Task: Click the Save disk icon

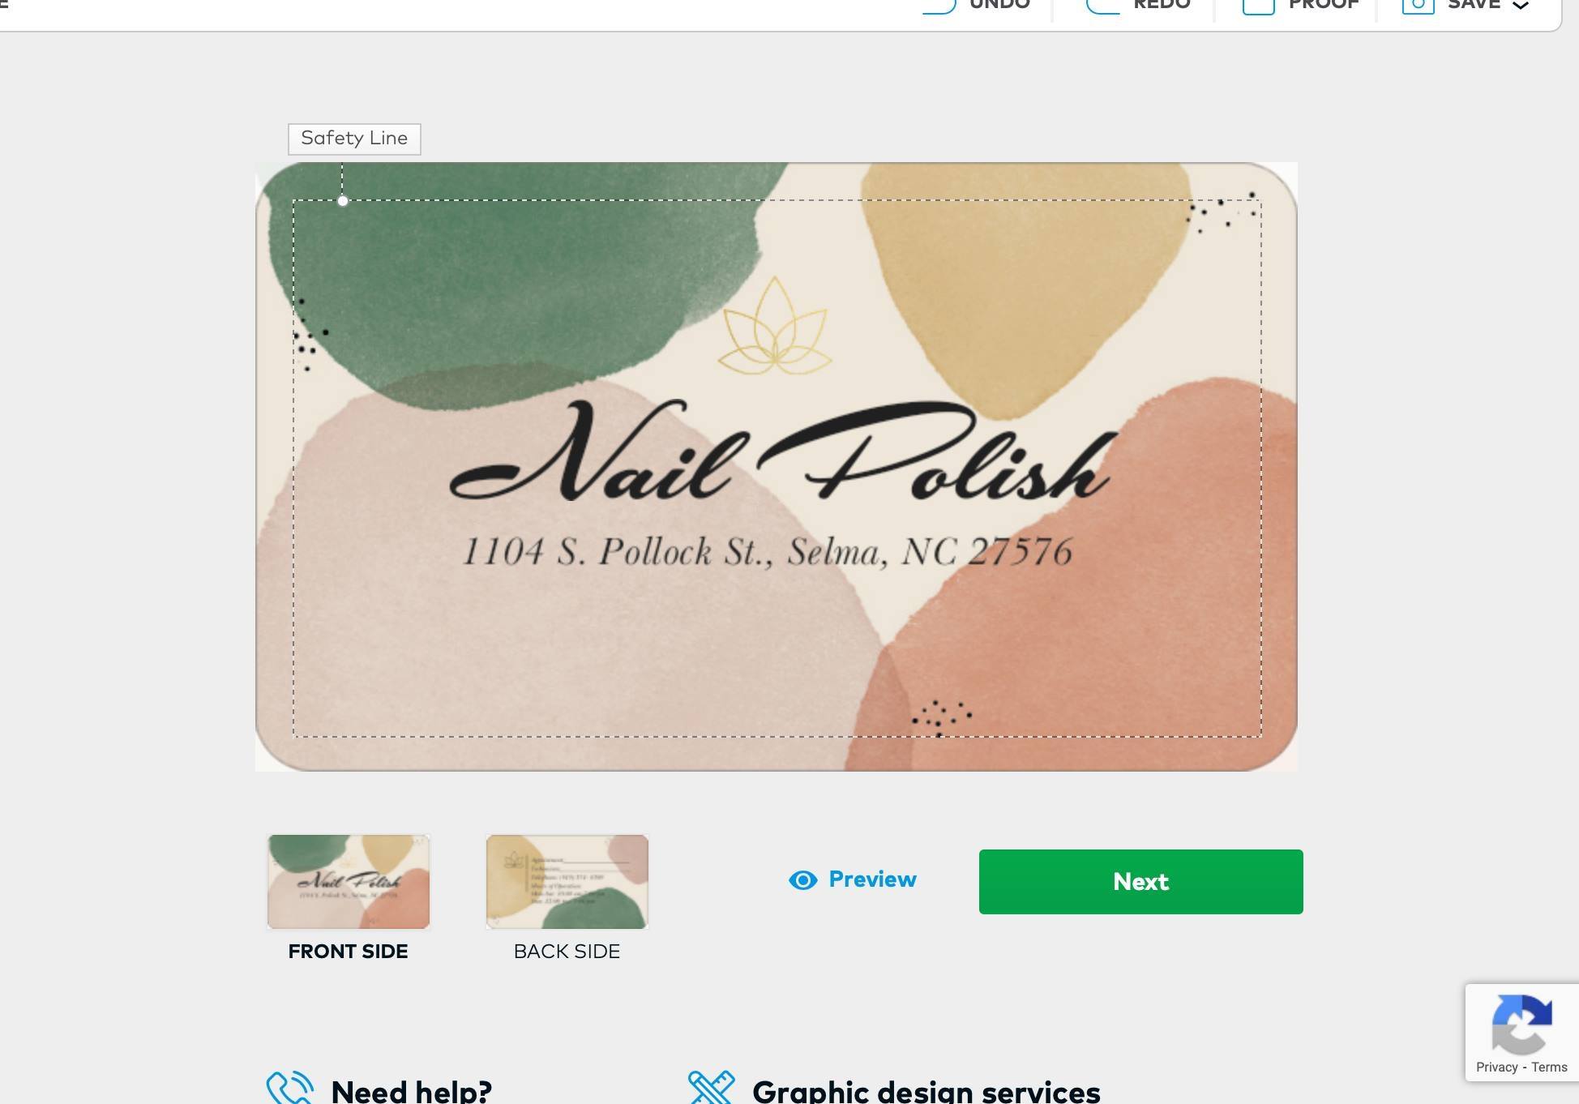Action: pyautogui.click(x=1419, y=6)
